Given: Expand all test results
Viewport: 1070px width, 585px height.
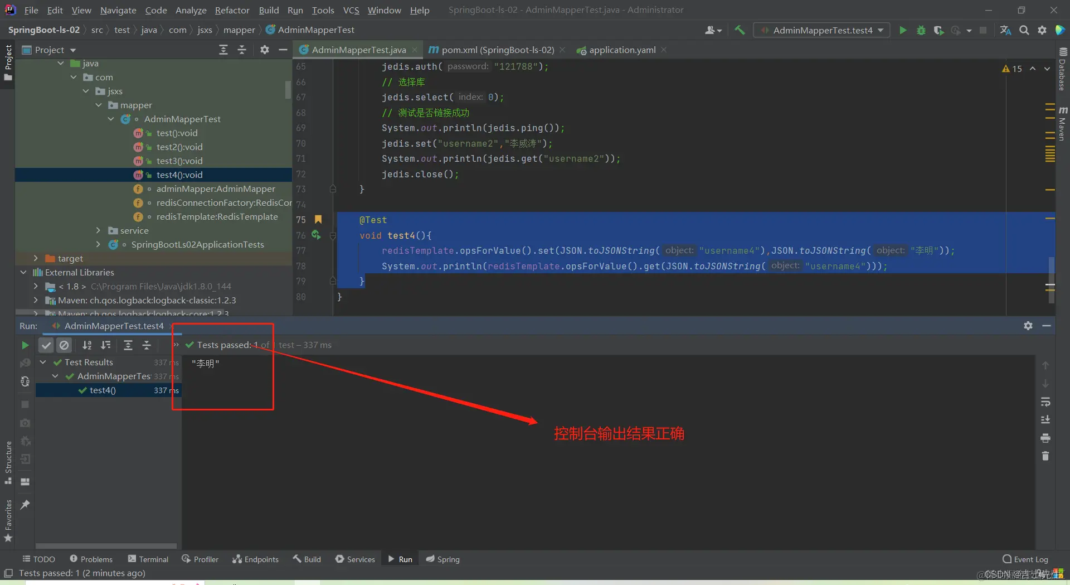Looking at the screenshot, I should tap(128, 345).
